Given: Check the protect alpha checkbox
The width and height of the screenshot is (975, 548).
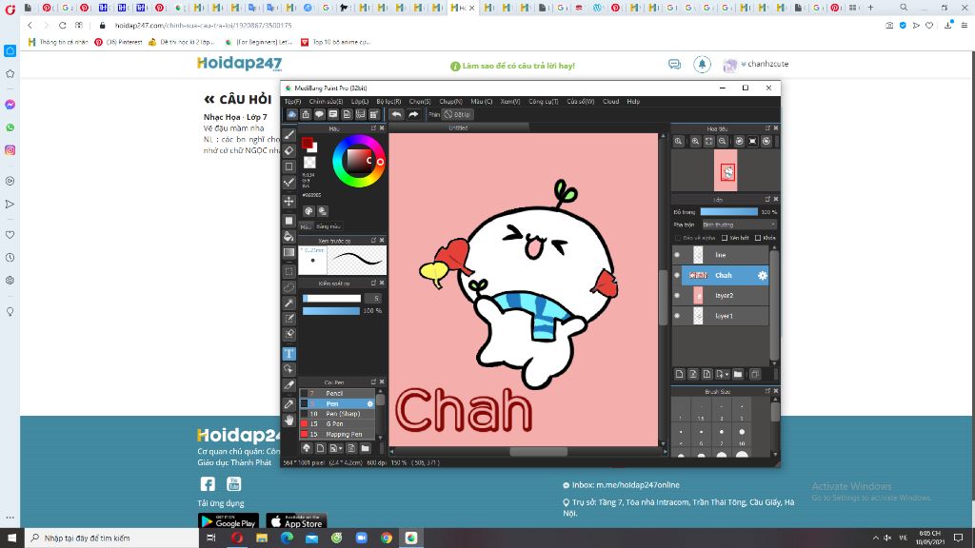Looking at the screenshot, I should click(x=678, y=238).
